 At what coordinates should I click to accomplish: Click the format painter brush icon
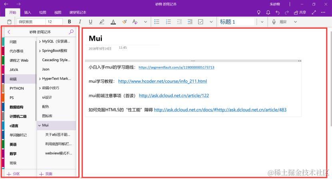click(125, 22)
